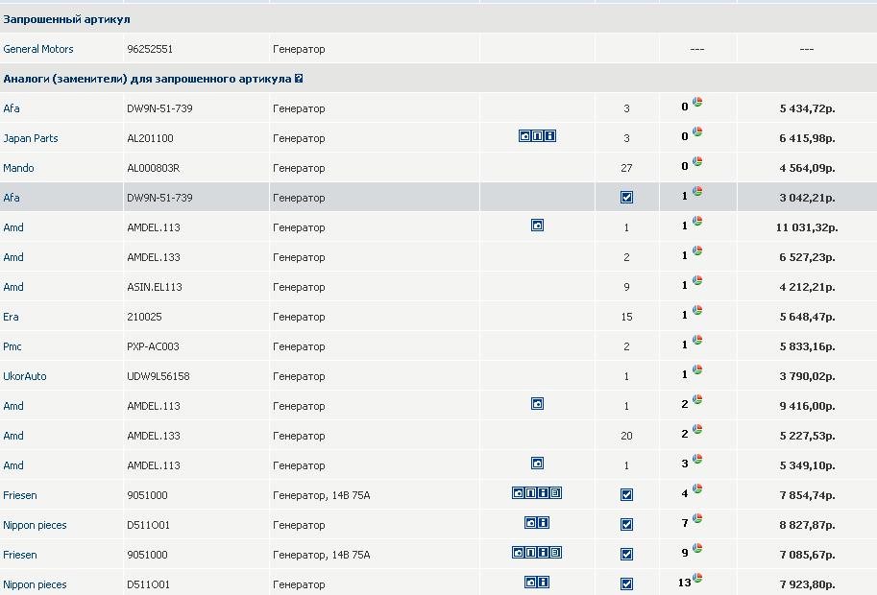The height and width of the screenshot is (595, 877).
Task: Click the price 5 648,47р.
Action: click(x=807, y=317)
